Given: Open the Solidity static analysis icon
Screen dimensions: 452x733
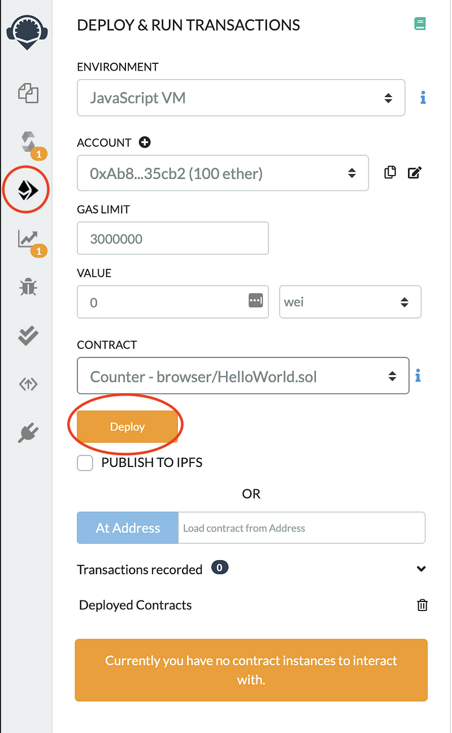Looking at the screenshot, I should 28,239.
